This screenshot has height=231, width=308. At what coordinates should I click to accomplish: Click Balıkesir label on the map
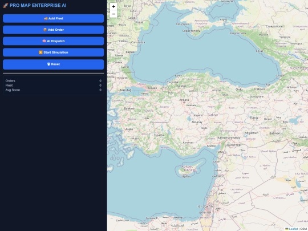129,108
